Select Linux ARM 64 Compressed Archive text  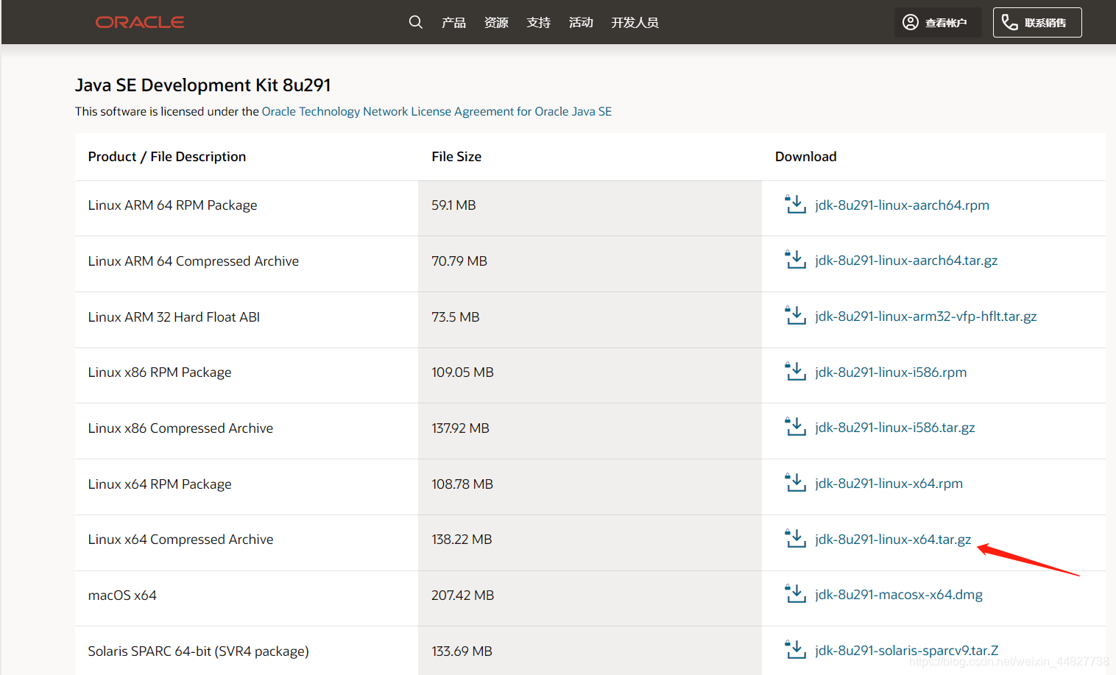pyautogui.click(x=194, y=261)
